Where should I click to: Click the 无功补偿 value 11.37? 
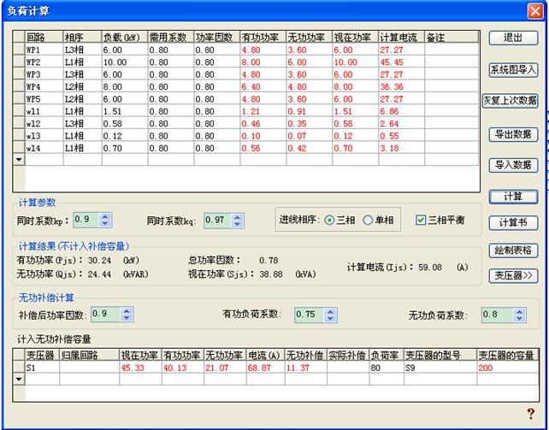(x=305, y=368)
